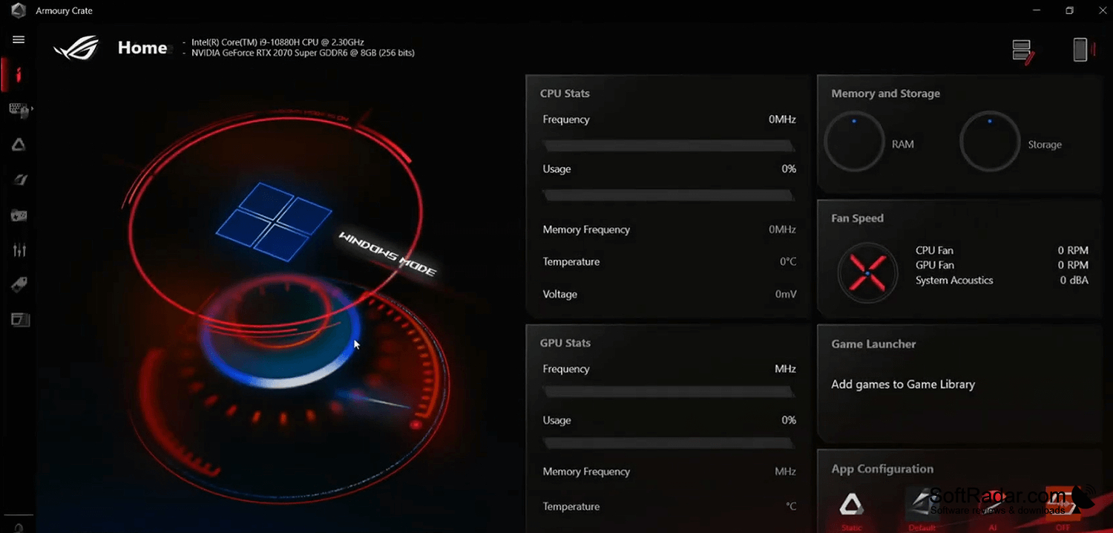Expand the Device submenu arrow in sidebar
1113x533 pixels.
pos(32,109)
